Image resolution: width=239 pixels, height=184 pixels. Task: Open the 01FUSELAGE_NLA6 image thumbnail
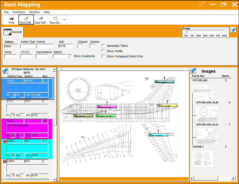(207, 114)
